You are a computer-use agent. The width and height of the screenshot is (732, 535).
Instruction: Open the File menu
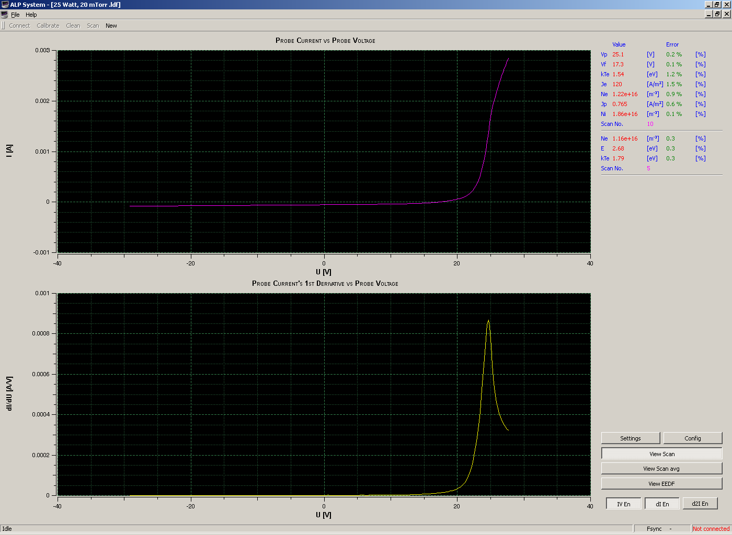15,15
